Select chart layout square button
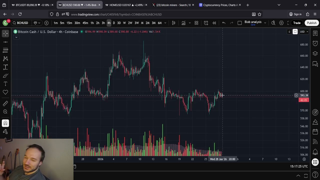The width and height of the screenshot is (320, 180). (x=239, y=23)
